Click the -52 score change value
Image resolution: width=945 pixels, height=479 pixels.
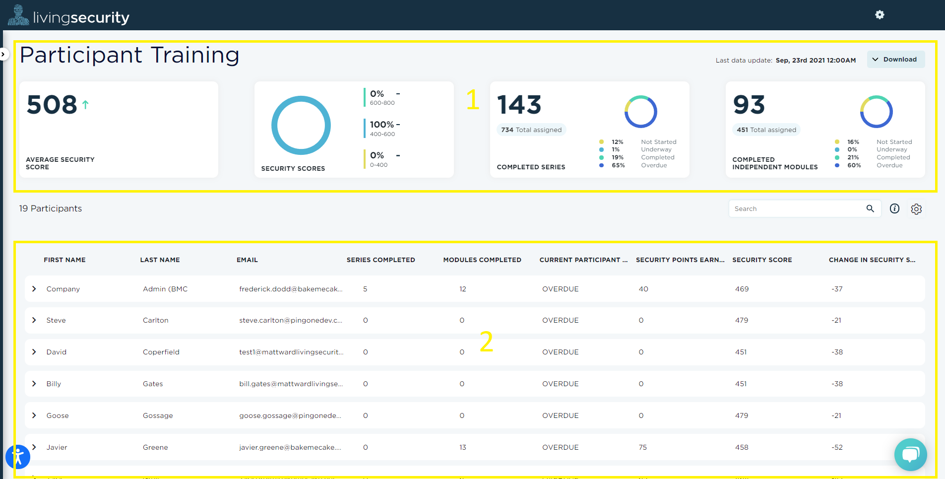point(837,447)
